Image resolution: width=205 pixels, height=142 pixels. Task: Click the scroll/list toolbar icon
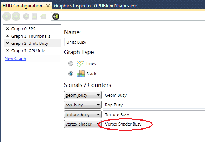coord(35,16)
